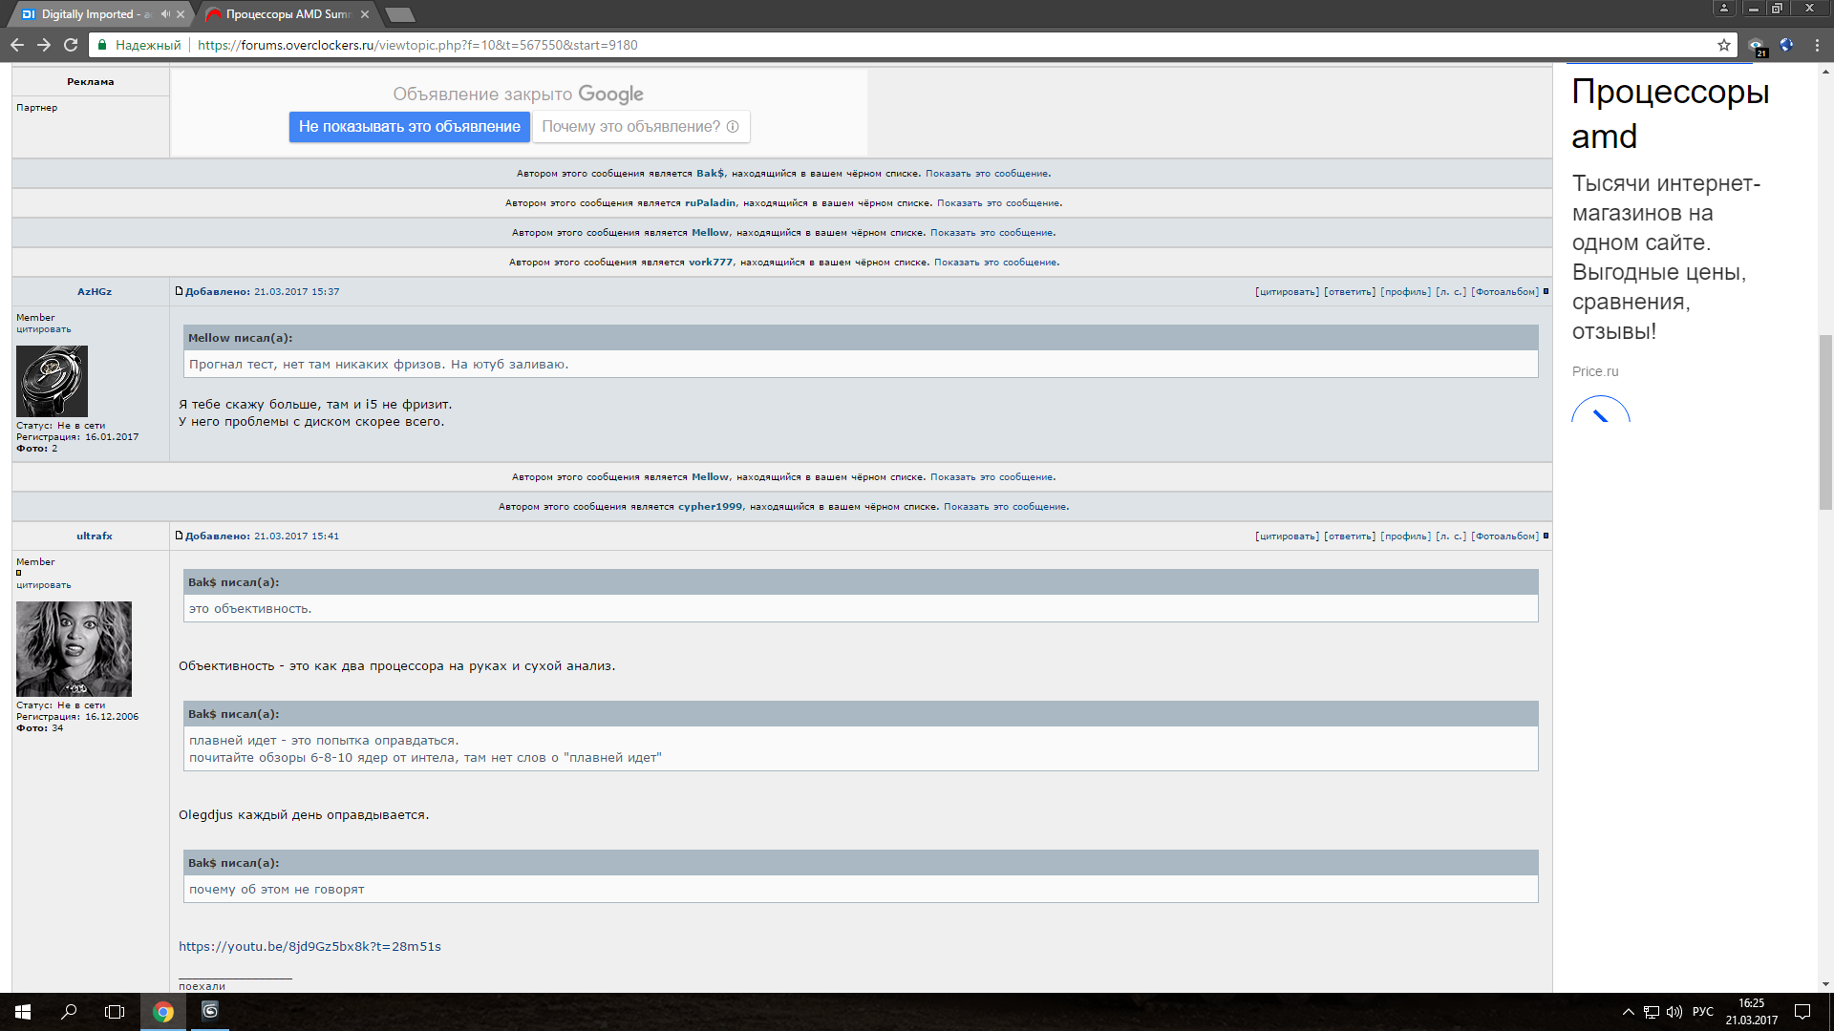Mute the Digitally Imported tab audio
1834x1031 pixels.
point(165,14)
